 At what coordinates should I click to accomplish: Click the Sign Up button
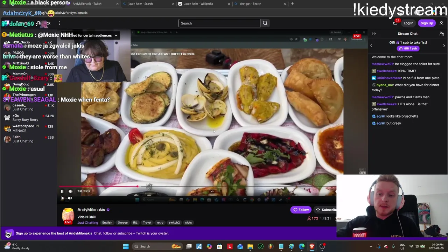coord(427,23)
